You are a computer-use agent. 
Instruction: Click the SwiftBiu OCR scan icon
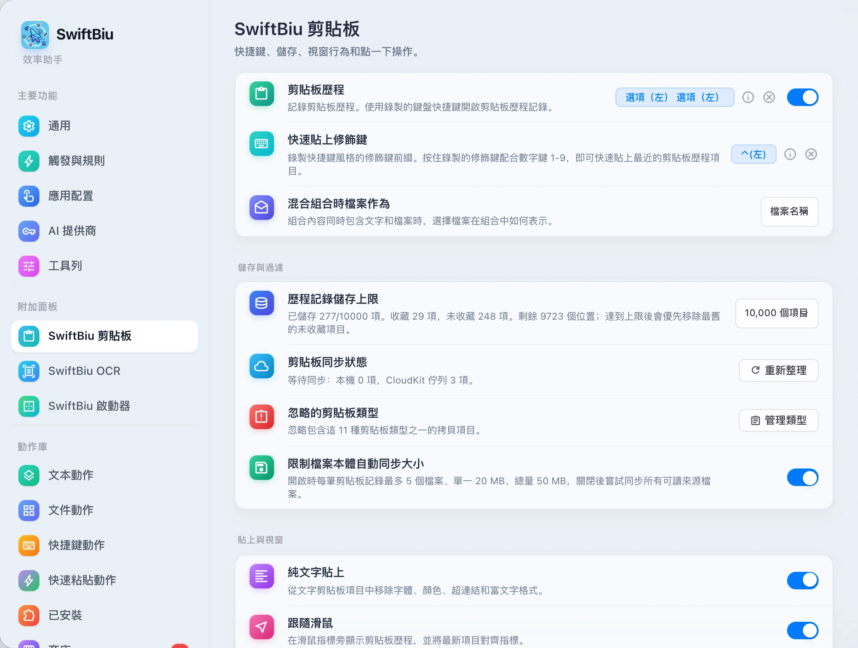(29, 371)
